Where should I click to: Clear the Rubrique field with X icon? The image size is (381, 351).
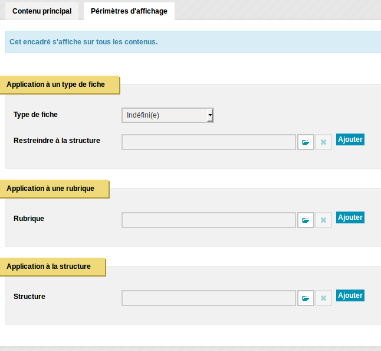point(323,220)
